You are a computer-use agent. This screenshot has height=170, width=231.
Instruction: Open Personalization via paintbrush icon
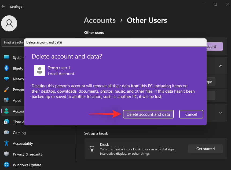tap(6, 89)
